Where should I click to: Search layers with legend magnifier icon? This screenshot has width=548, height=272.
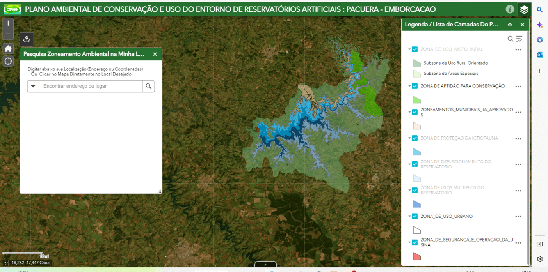point(510,39)
